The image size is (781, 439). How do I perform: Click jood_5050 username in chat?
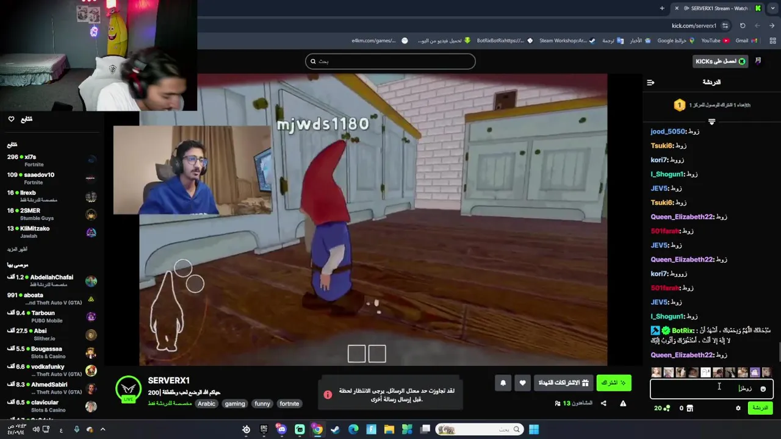pos(668,132)
